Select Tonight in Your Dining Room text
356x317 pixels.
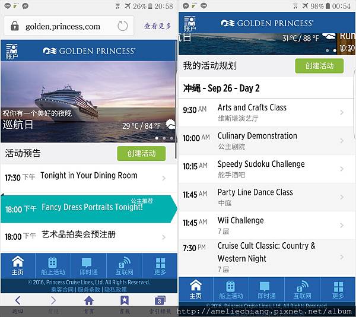point(89,175)
